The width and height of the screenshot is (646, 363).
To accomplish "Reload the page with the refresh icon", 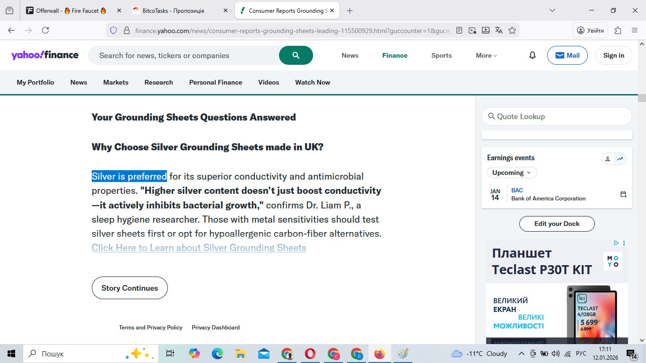I will [x=45, y=30].
